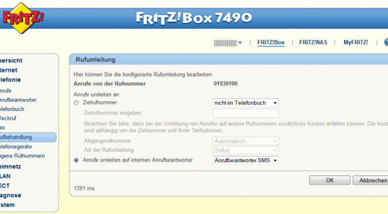Viewport: 388px width, 214px height.
Task: Open the Telefonbuch submenu entry
Action: [x=12, y=109]
